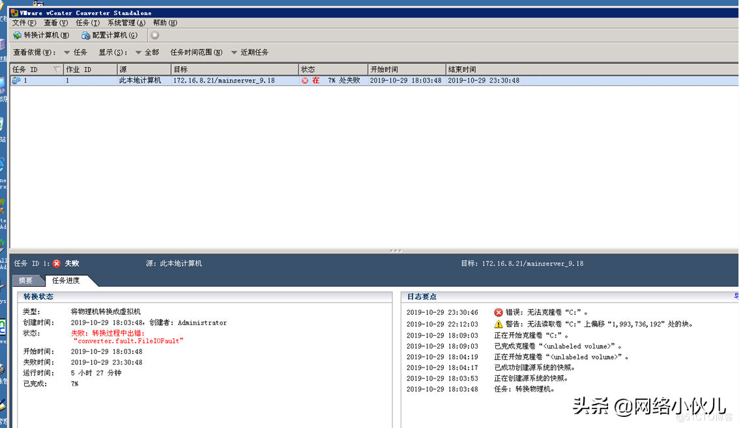This screenshot has width=739, height=428.
Task: Open the 查看 menu
Action: [x=55, y=23]
